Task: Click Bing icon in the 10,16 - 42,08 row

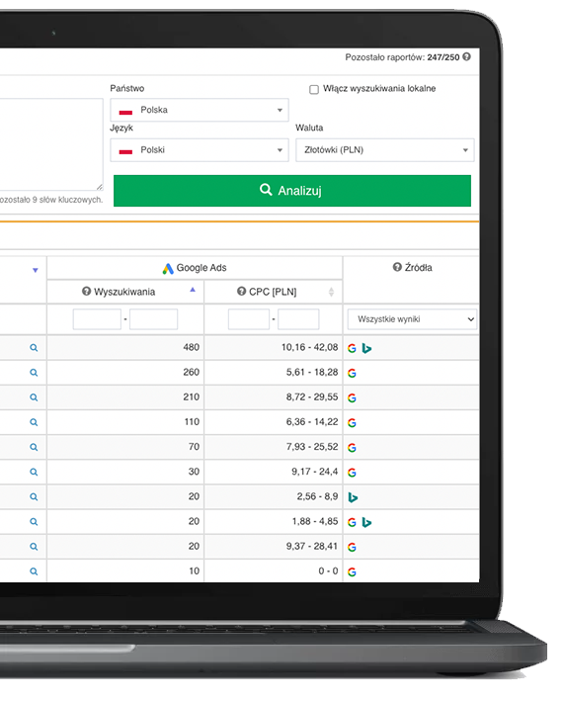Action: point(366,348)
